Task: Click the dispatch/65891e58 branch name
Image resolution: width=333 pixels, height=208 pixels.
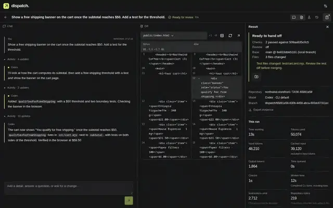Action: 297,103
